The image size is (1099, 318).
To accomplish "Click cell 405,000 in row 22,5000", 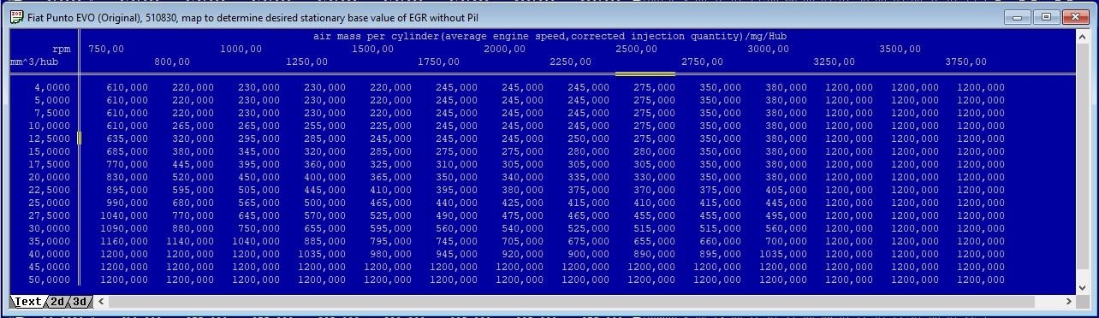I will 787,190.
